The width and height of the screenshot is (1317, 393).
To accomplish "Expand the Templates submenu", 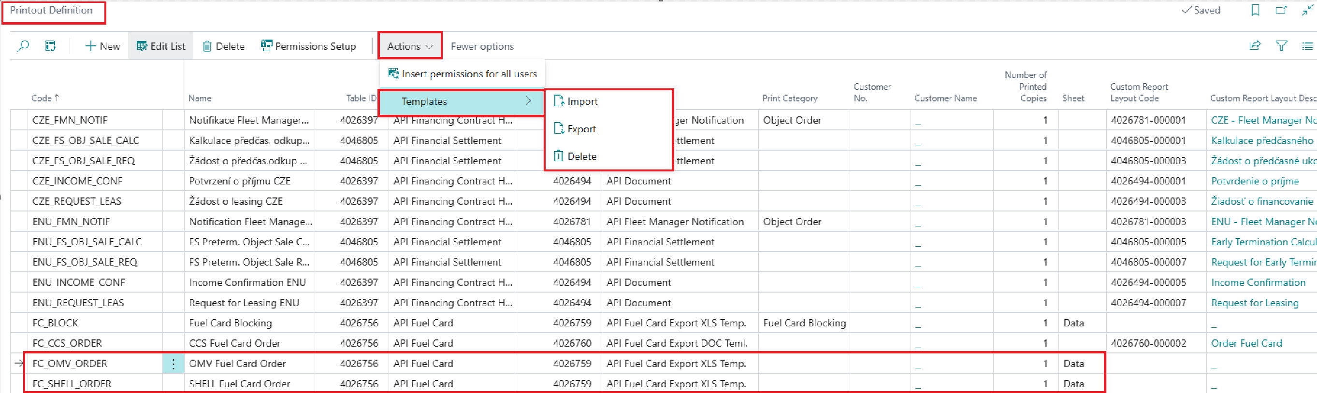I will click(461, 102).
